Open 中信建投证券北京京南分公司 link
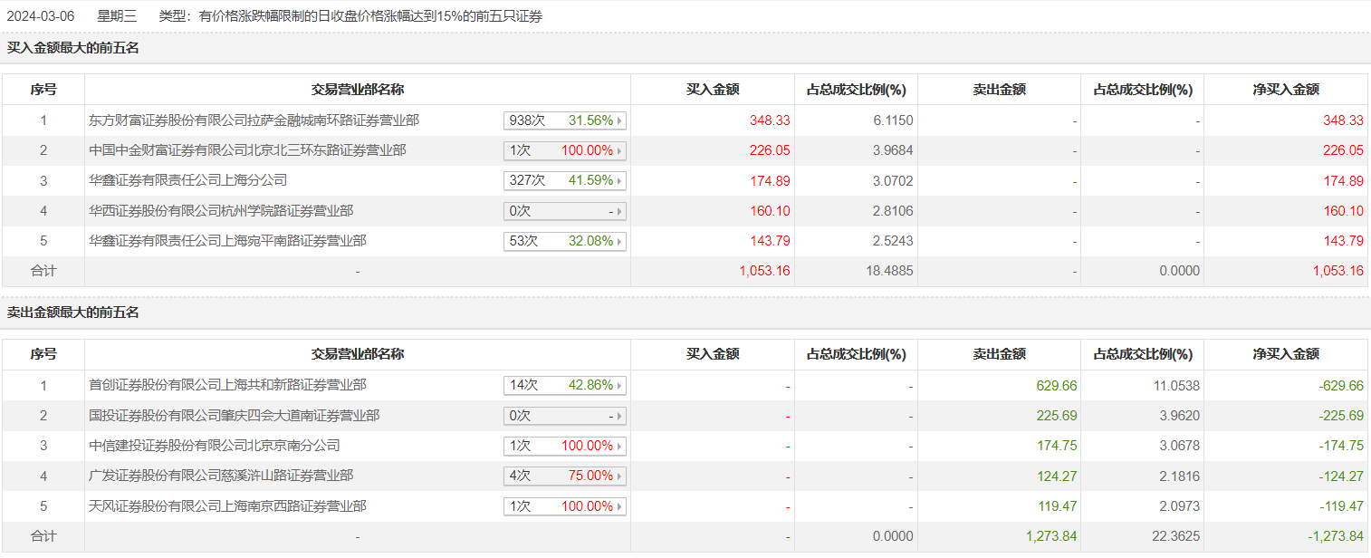The image size is (1371, 558). (215, 446)
